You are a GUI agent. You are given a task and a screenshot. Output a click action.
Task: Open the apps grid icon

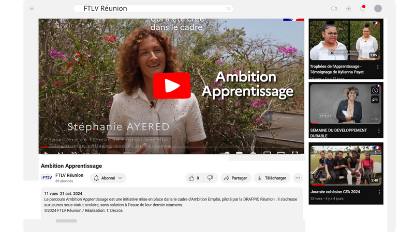coord(348,8)
